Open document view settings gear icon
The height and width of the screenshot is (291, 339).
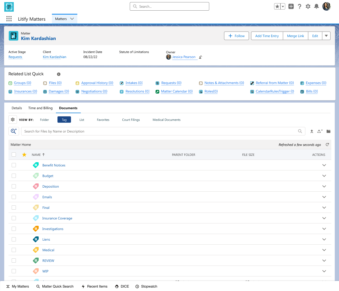13,120
